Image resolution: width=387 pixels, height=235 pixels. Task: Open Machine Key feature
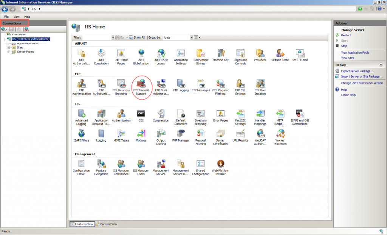(220, 55)
